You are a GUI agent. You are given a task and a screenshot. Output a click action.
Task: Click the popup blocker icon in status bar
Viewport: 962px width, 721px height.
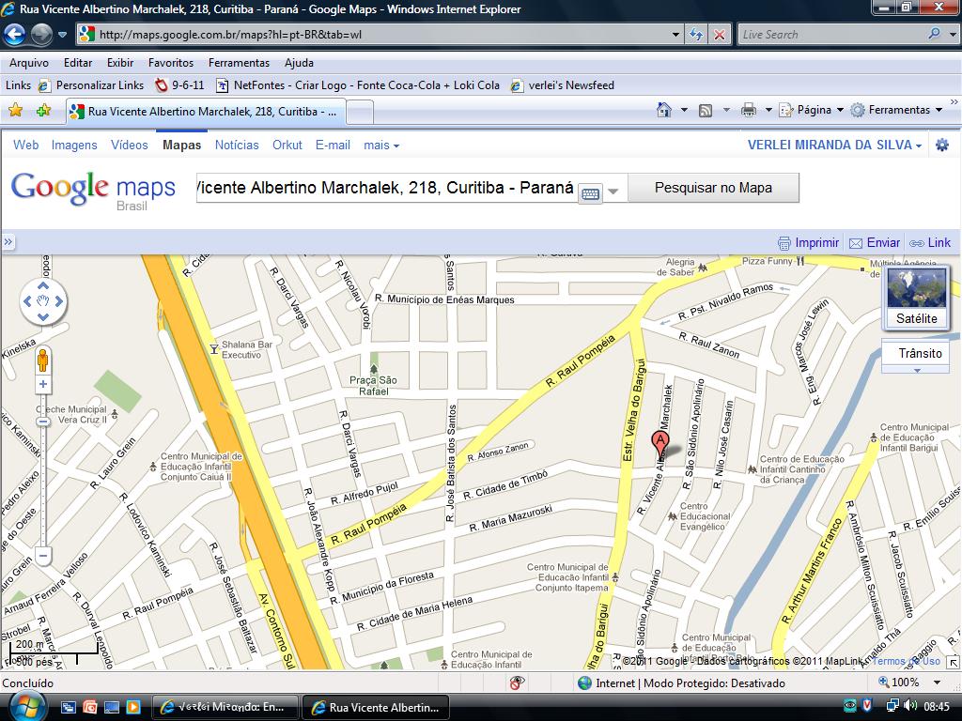coord(517,683)
